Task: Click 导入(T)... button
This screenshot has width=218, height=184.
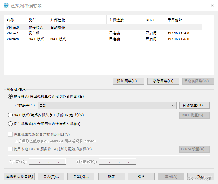Action: (x=51, y=176)
